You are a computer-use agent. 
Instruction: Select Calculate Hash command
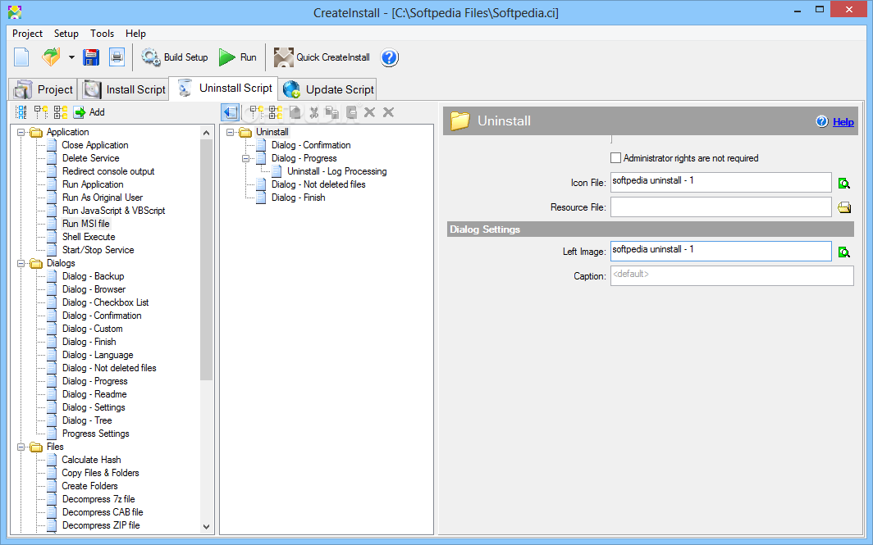pyautogui.click(x=91, y=460)
